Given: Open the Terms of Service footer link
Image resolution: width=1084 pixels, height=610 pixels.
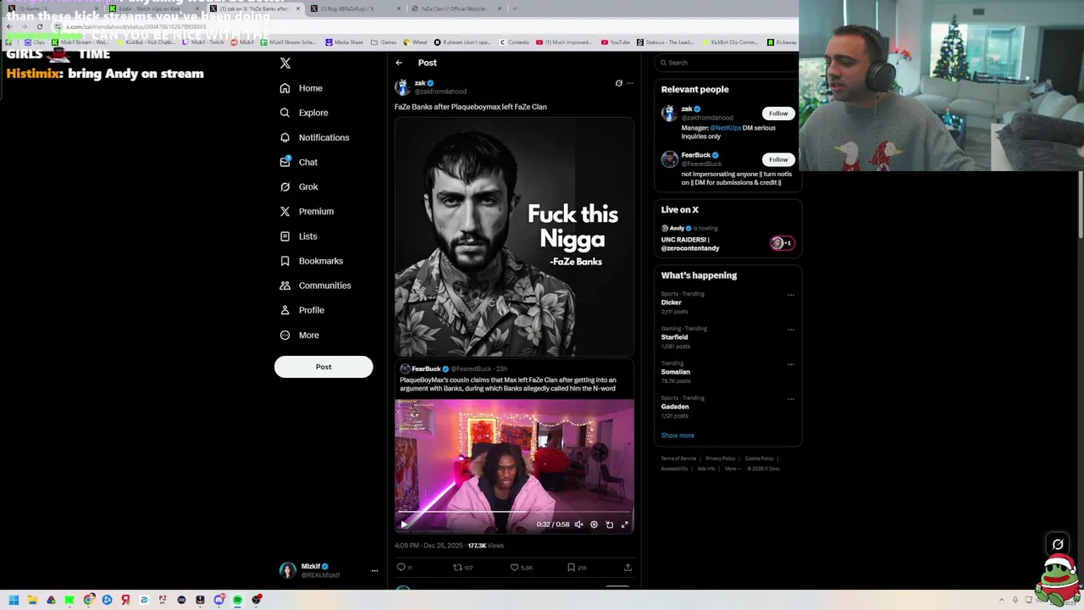Looking at the screenshot, I should pos(678,458).
